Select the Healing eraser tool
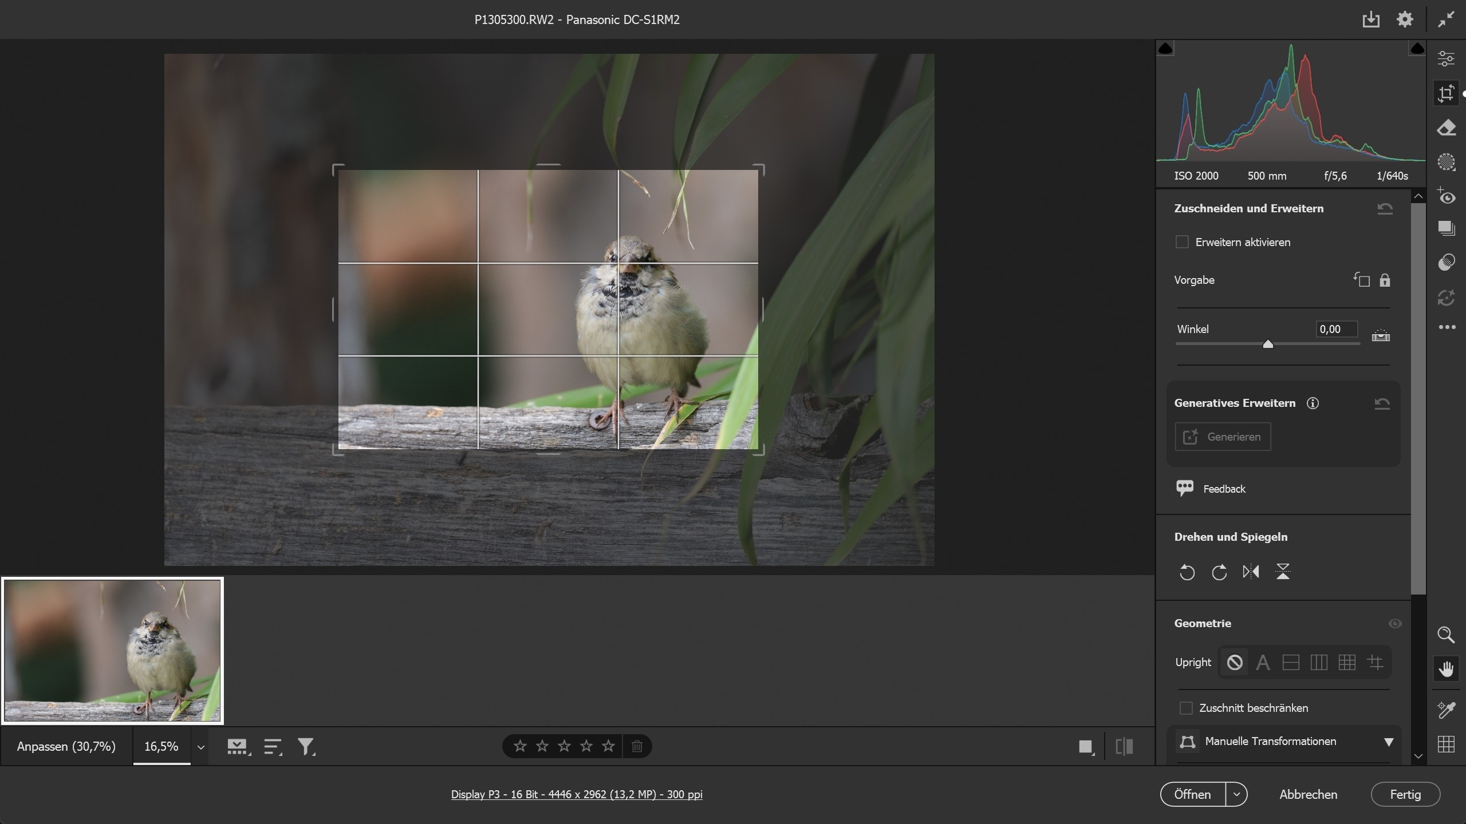 tap(1447, 128)
